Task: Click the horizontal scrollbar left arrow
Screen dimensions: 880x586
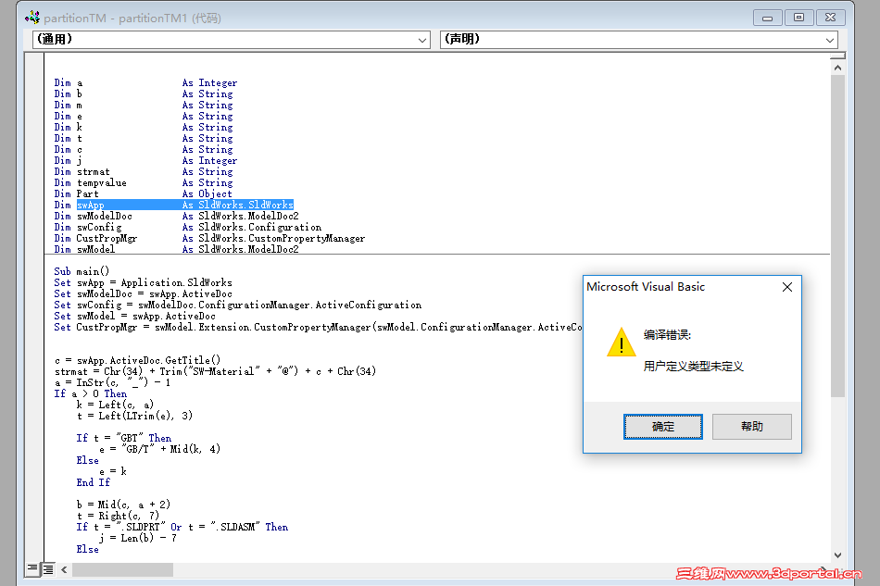Action: pyautogui.click(x=64, y=569)
